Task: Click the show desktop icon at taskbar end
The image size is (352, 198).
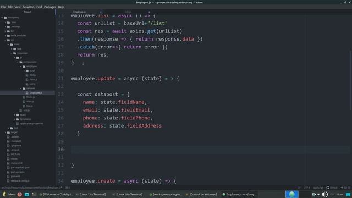Action: pyautogui.click(x=348, y=194)
